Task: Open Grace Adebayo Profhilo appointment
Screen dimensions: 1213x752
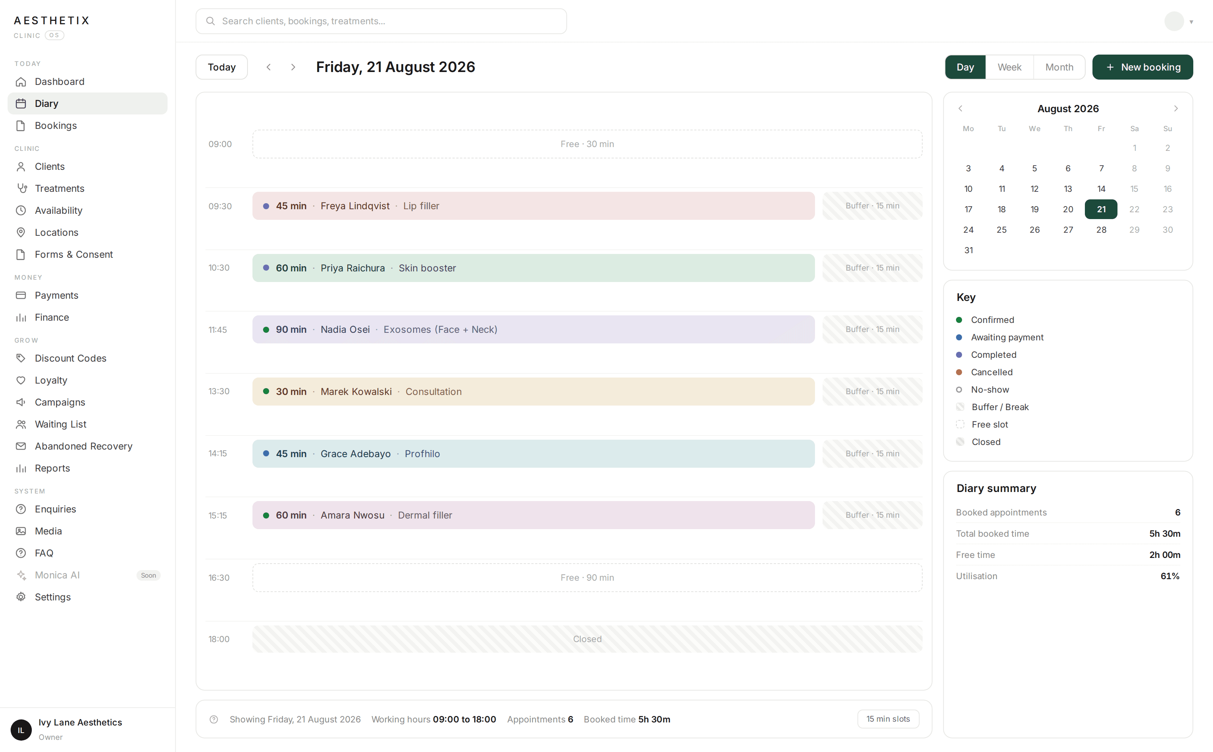Action: pos(533,454)
